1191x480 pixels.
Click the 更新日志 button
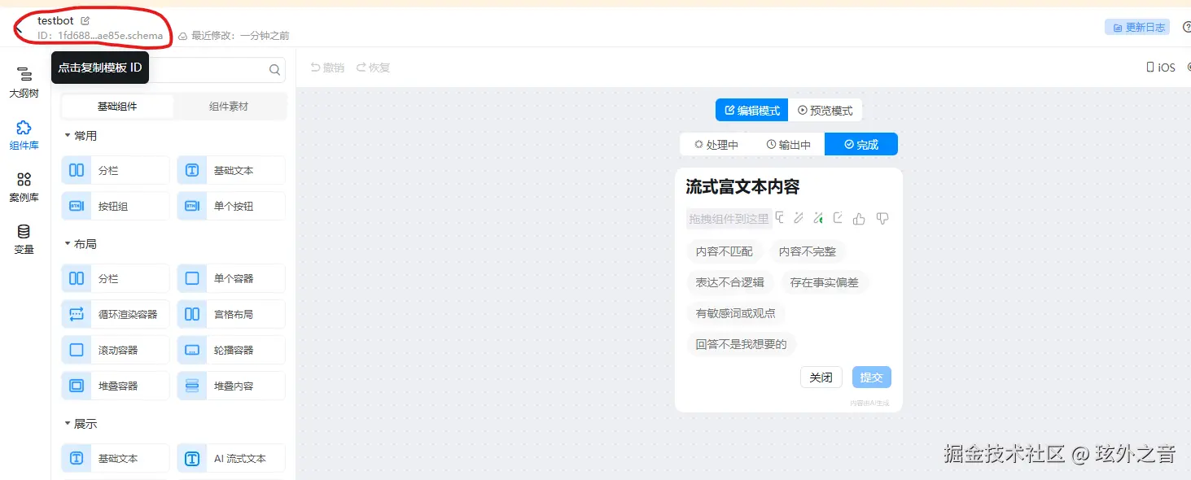coord(1137,26)
